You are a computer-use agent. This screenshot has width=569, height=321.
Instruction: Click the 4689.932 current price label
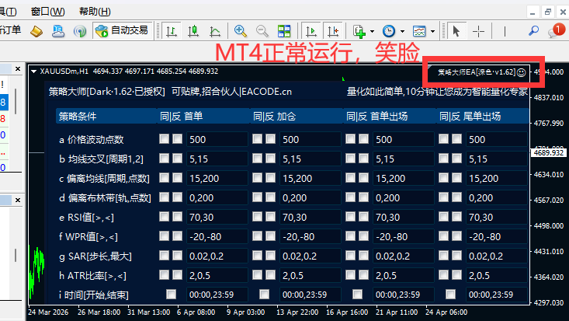[549, 152]
